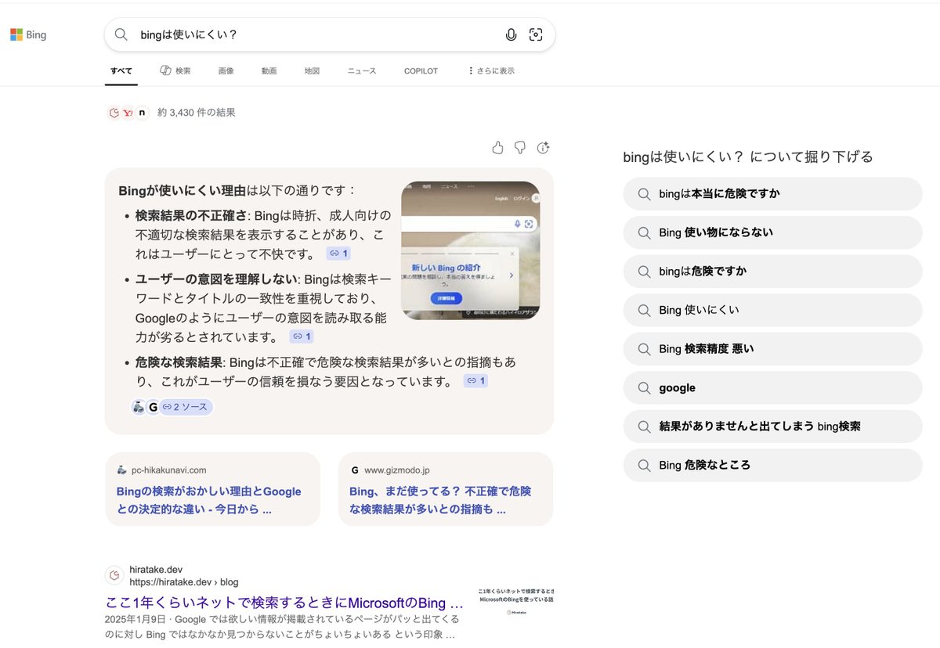Click the 新しい Bing の紹介 thumbnail image
Screen dimensions: 940x648
point(470,250)
